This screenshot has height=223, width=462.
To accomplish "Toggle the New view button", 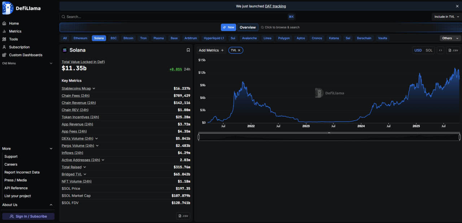I will (x=228, y=27).
